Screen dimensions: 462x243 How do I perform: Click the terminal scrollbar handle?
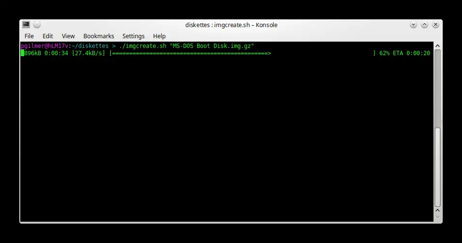pos(437,167)
